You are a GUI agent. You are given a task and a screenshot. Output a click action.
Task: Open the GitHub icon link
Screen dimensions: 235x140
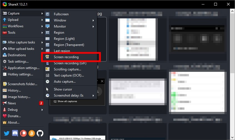pos(40,133)
